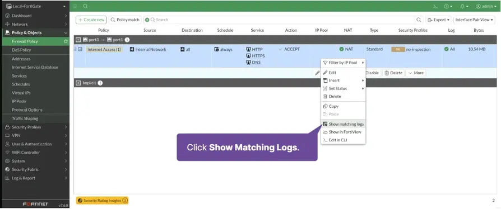This screenshot has width=501, height=209.
Task: Open Filter by IP Pool submenu
Action: (343, 63)
